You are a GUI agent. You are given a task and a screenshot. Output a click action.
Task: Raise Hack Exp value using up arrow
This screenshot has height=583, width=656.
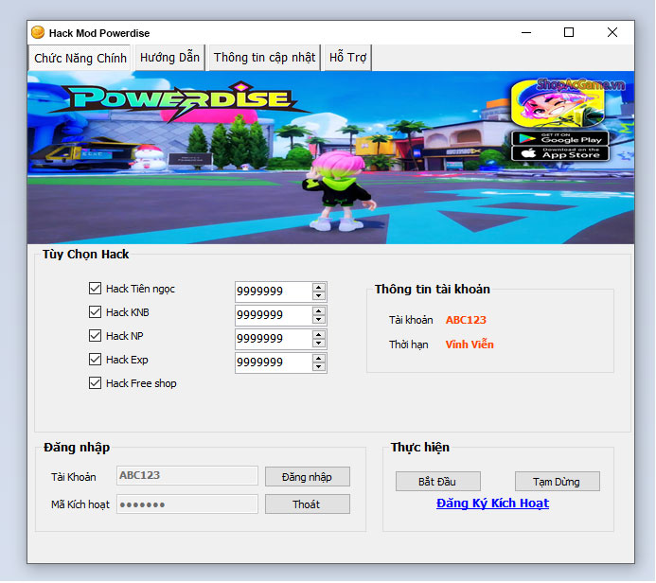click(319, 359)
